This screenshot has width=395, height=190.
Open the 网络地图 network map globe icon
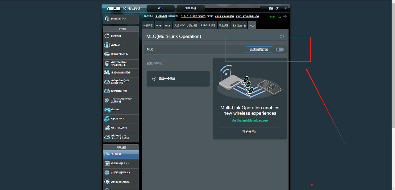[x=107, y=36]
